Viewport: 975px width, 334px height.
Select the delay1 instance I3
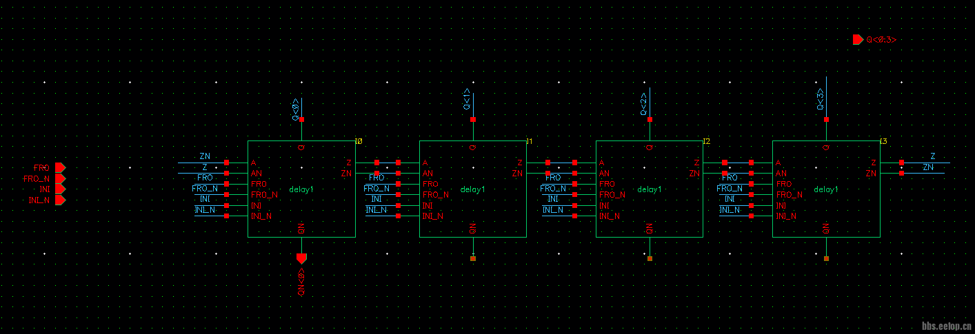(x=826, y=189)
